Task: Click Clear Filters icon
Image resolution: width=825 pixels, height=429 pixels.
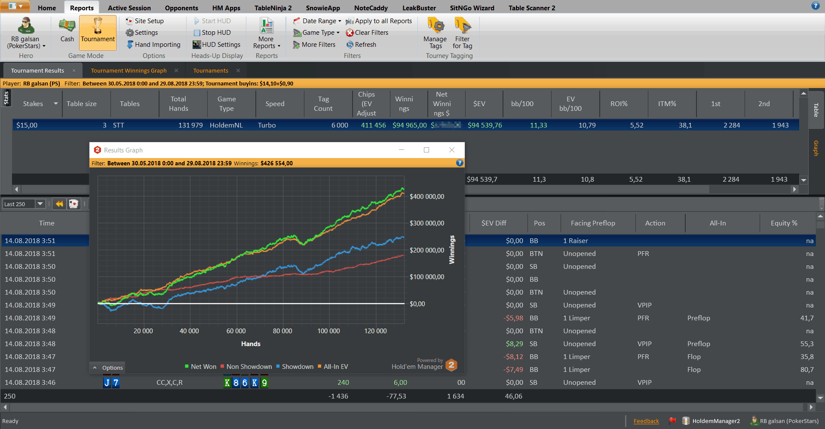Action: [x=350, y=33]
